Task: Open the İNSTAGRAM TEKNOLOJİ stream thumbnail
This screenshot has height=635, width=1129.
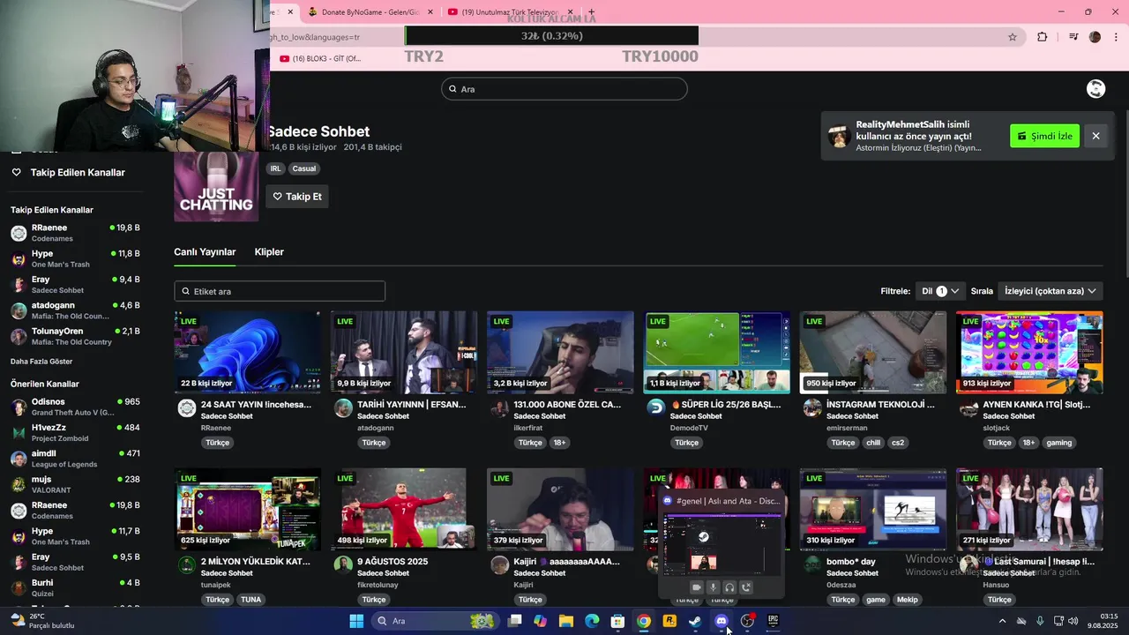Action: coord(873,352)
